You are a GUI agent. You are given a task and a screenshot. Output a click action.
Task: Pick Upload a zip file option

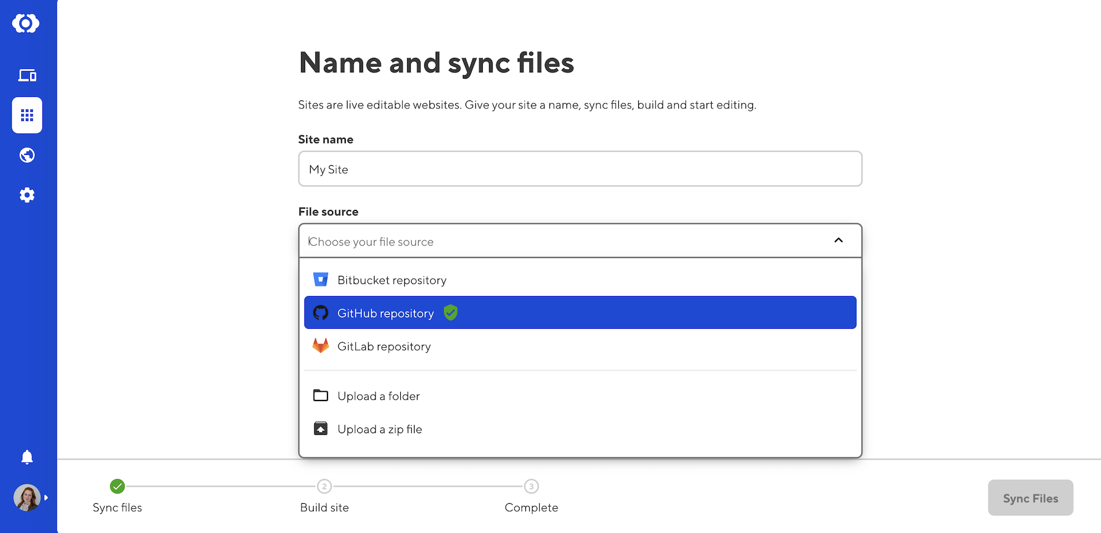click(380, 429)
